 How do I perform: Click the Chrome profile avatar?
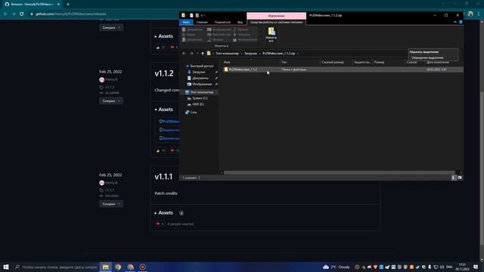(x=470, y=14)
